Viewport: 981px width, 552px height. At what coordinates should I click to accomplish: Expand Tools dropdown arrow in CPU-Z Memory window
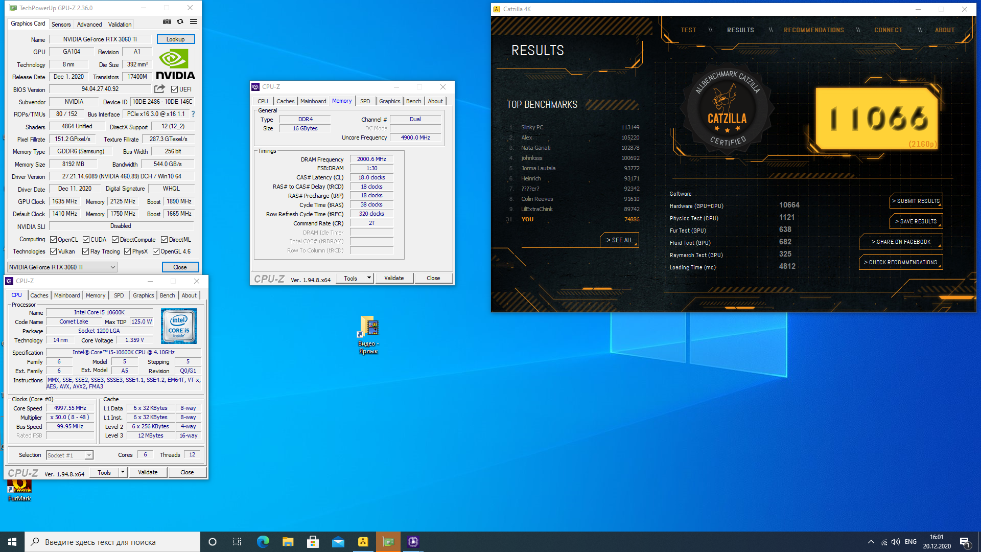pos(369,278)
